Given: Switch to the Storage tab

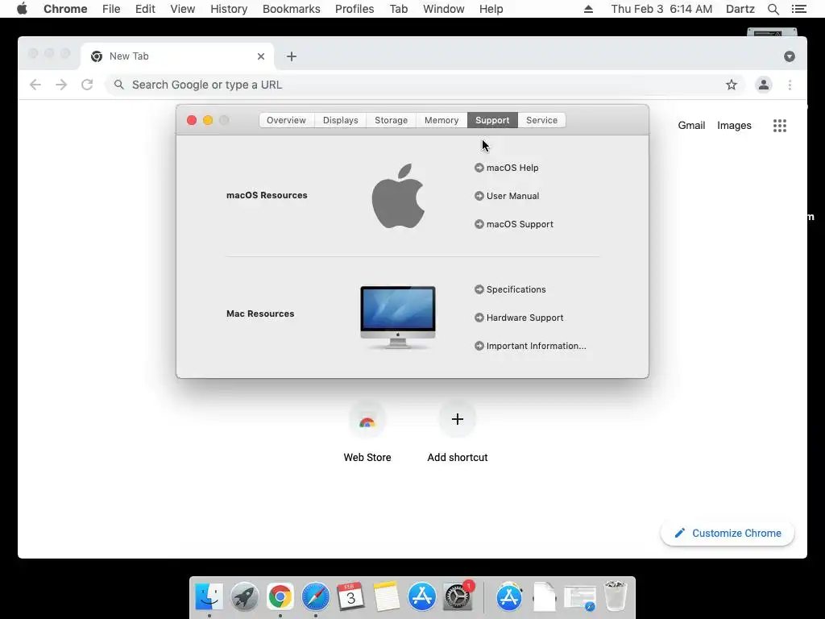Looking at the screenshot, I should click(391, 120).
